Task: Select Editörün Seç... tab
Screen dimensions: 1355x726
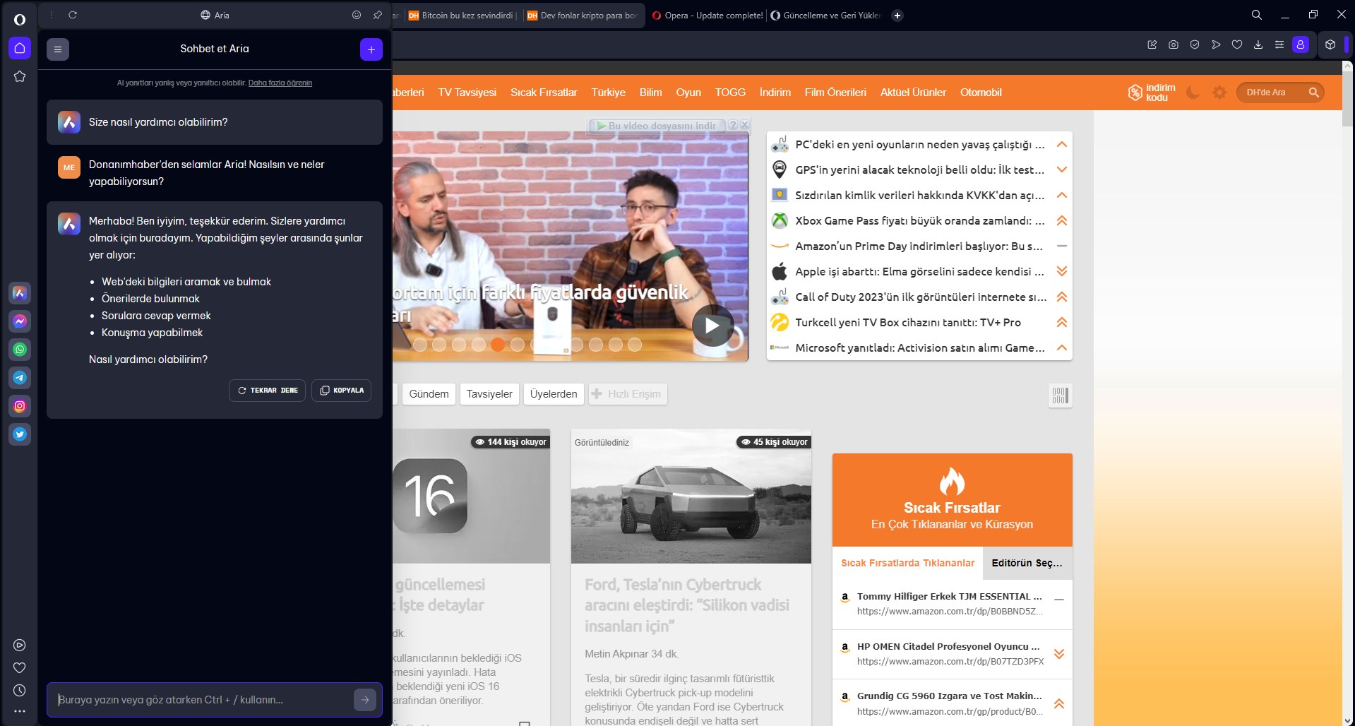Action: pos(1027,564)
